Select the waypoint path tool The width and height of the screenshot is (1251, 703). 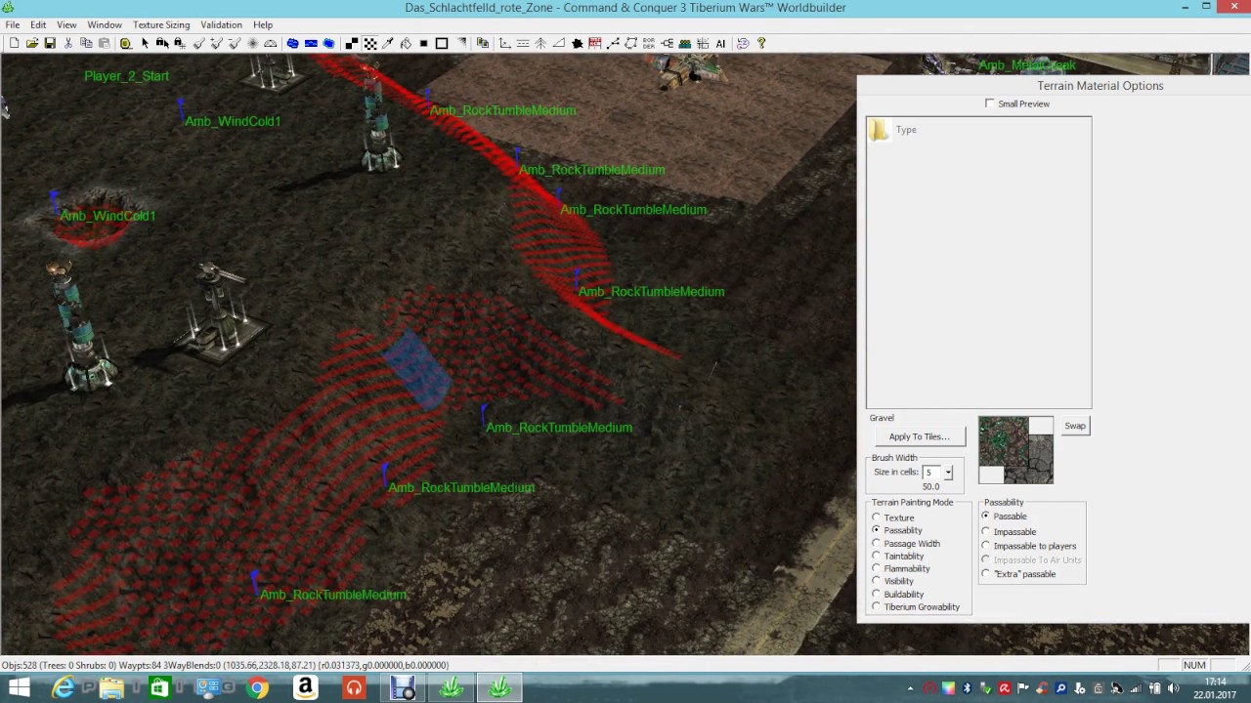pos(613,43)
